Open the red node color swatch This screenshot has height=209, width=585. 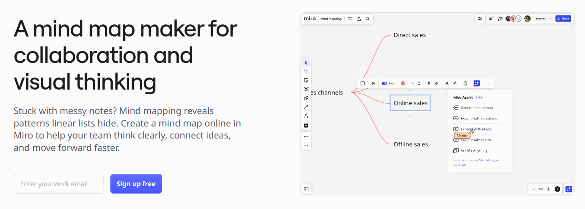tap(403, 83)
